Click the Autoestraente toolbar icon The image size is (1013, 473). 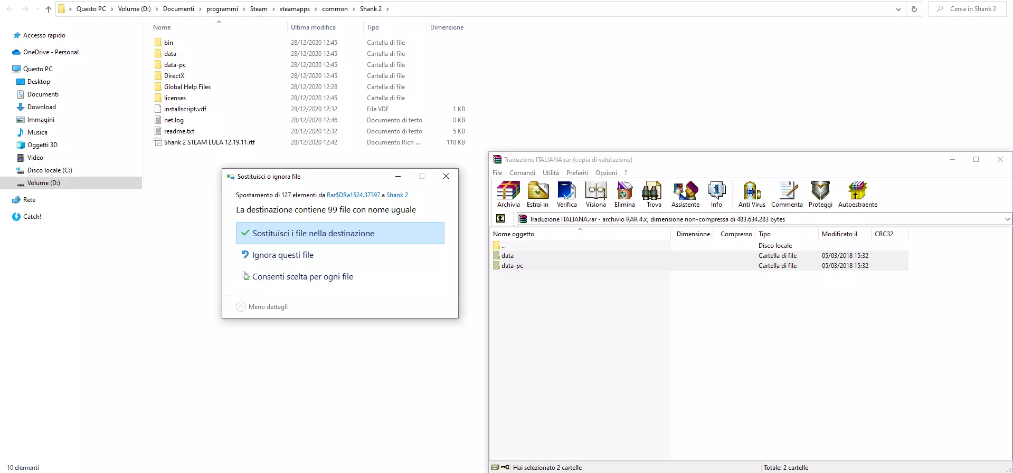click(x=858, y=194)
